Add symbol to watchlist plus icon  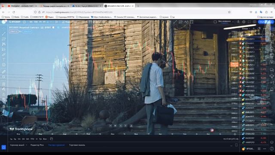(254, 28)
